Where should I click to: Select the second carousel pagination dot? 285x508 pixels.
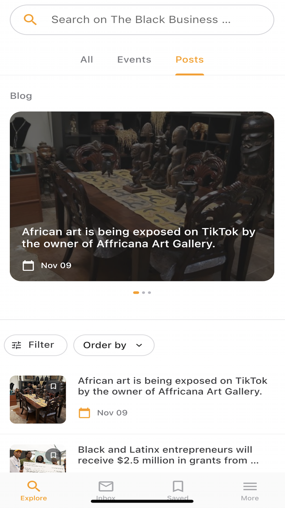click(x=143, y=293)
